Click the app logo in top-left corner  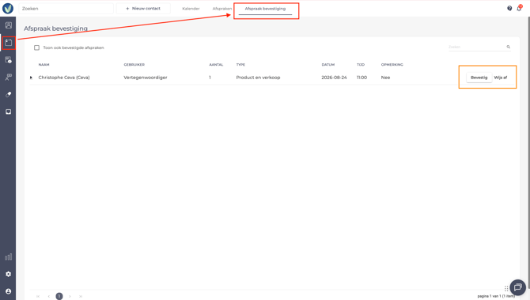click(x=8, y=9)
